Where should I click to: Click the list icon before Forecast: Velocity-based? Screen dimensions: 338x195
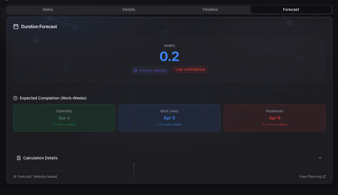click(x=15, y=177)
